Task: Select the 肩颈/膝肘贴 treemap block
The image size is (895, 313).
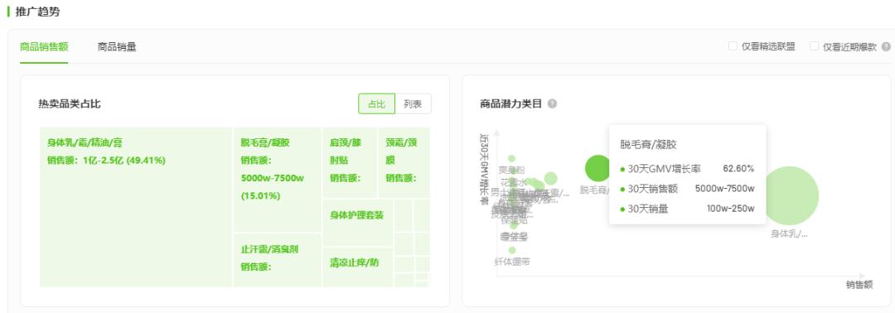Action: [350, 162]
